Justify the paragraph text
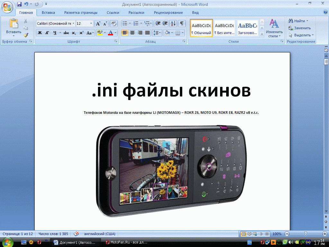 [x=147, y=33]
